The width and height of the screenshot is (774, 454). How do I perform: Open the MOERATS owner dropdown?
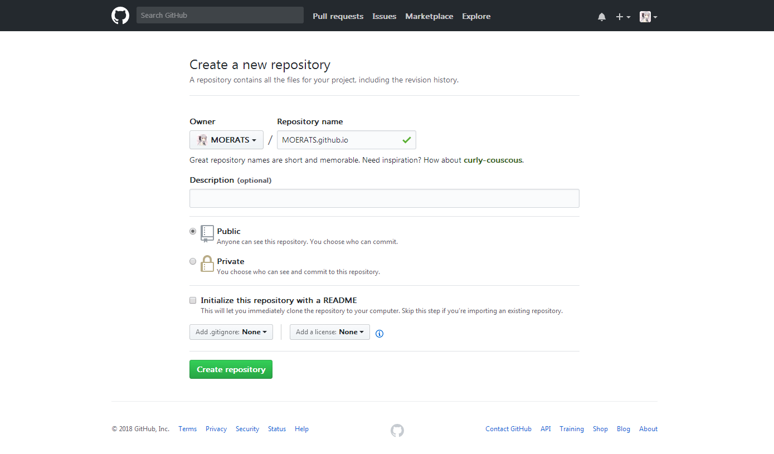tap(226, 140)
